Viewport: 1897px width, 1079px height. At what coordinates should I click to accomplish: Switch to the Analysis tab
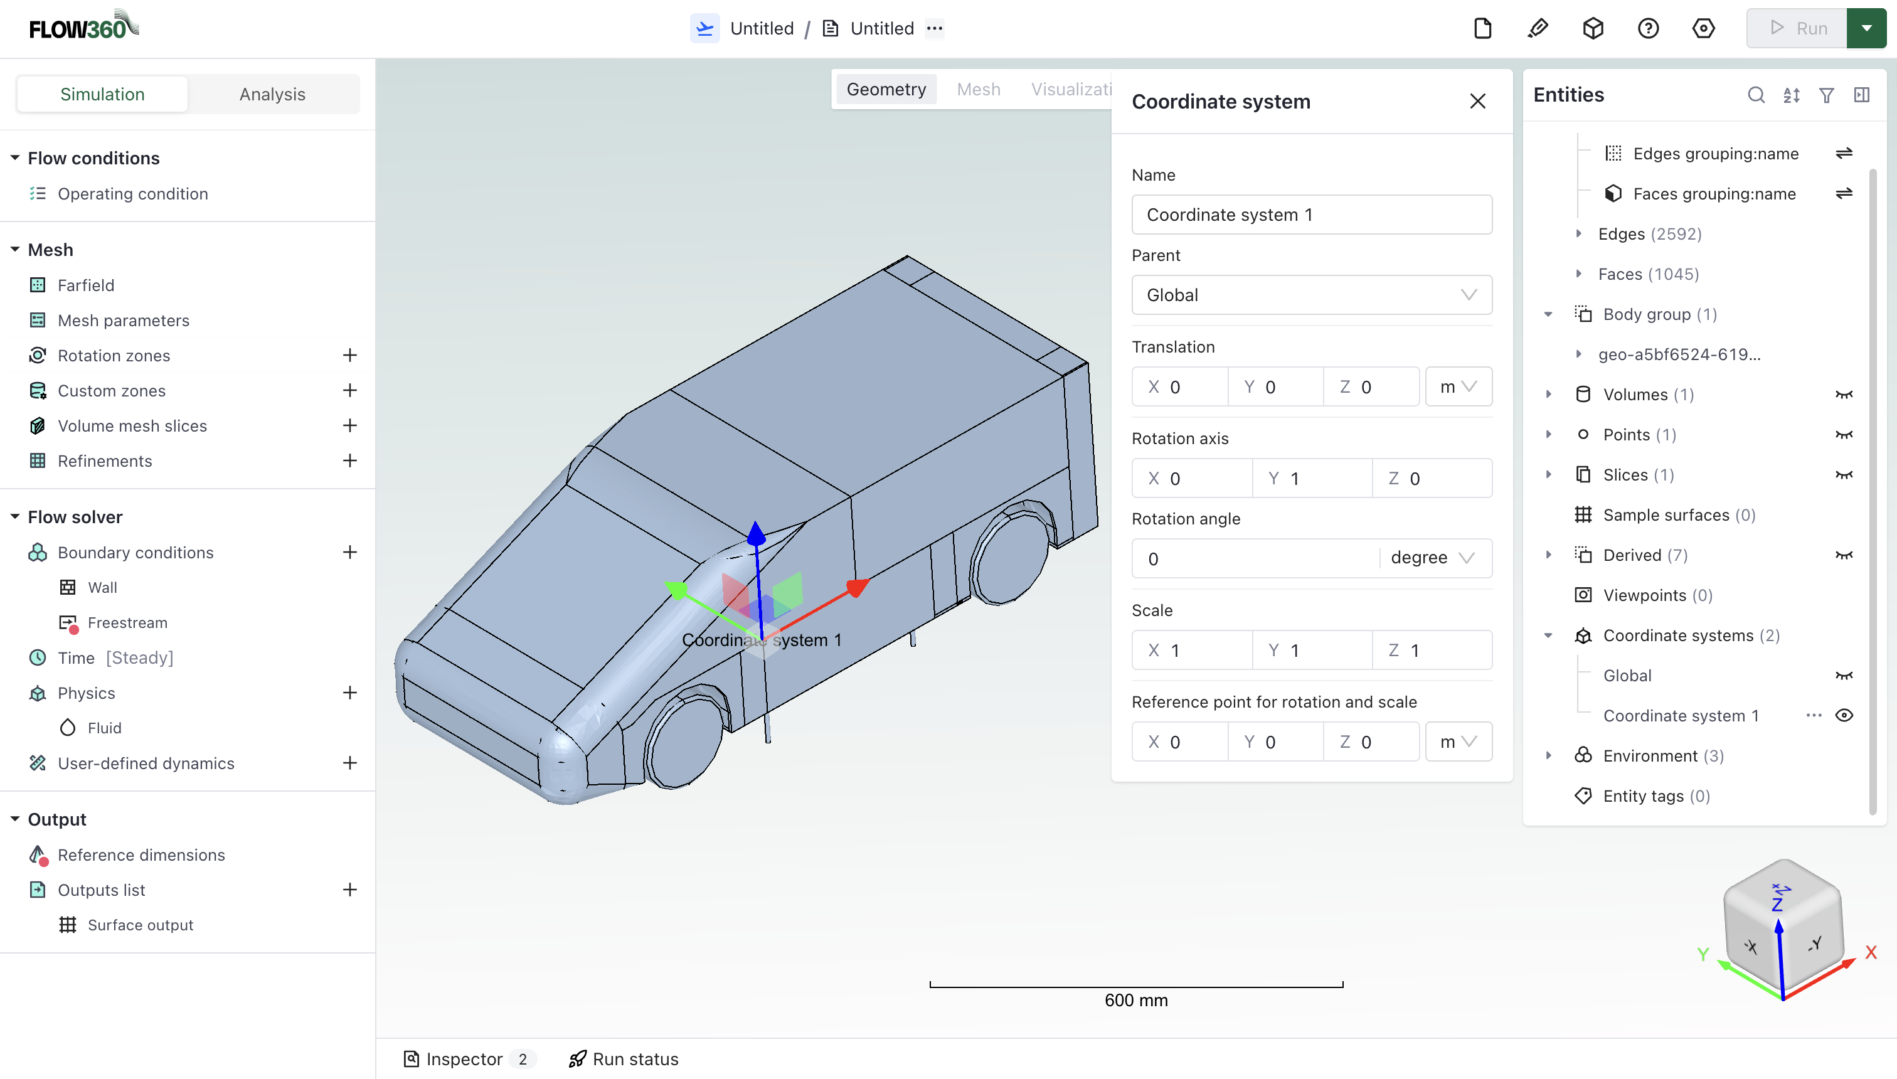click(x=272, y=93)
